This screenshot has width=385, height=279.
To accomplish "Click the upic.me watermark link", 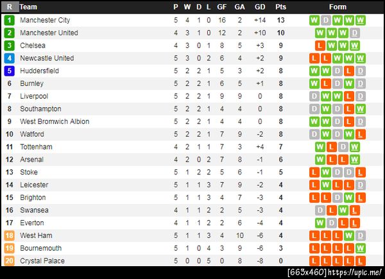I will pos(334,273).
